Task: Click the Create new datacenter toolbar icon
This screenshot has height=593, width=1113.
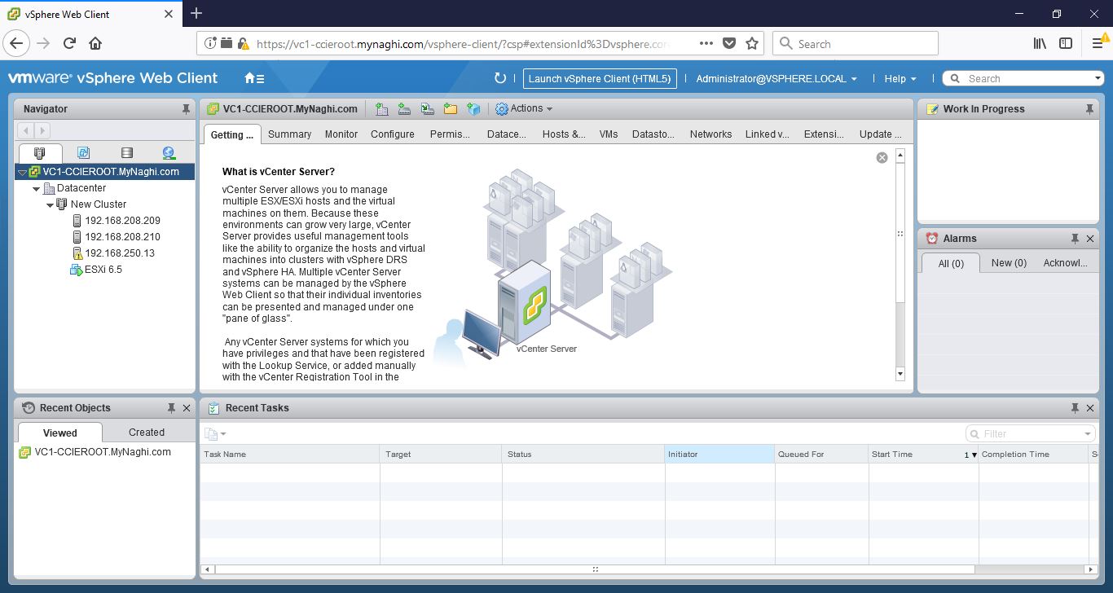Action: [x=382, y=109]
